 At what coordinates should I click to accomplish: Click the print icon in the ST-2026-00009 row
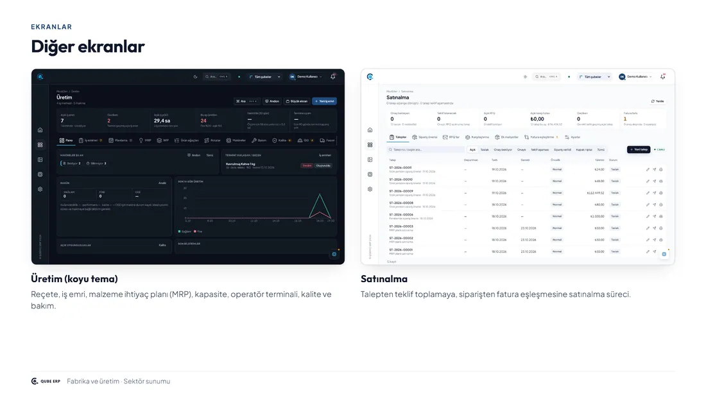tap(661, 193)
